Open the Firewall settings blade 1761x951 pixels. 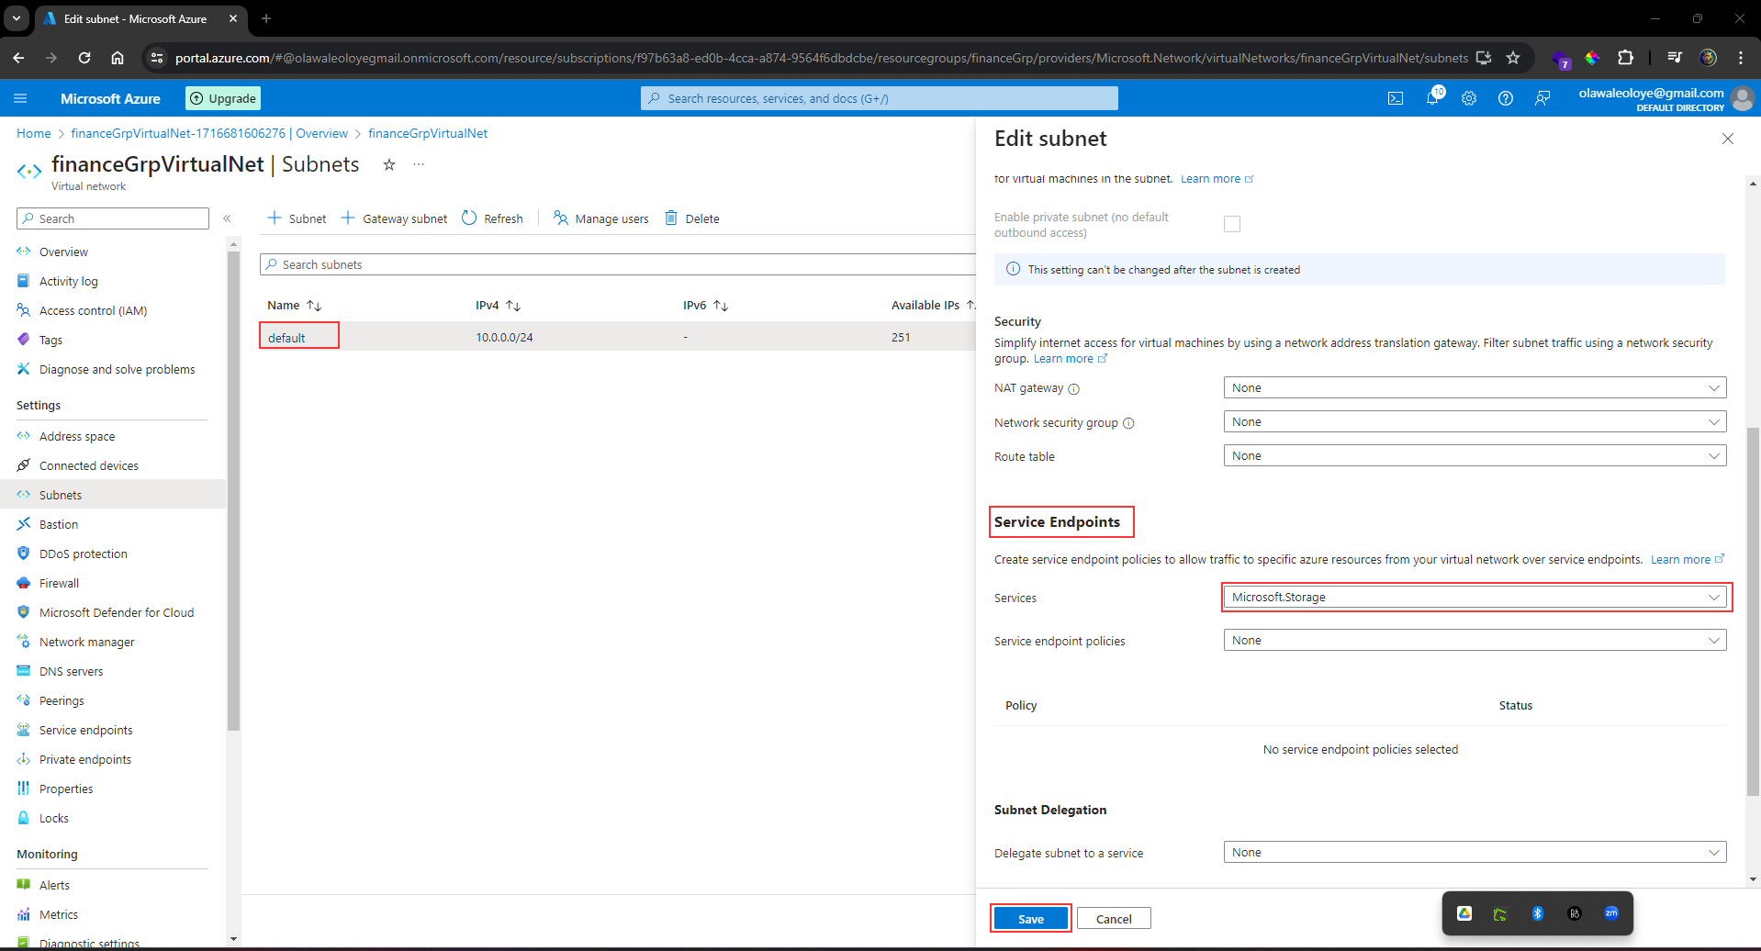click(x=60, y=583)
